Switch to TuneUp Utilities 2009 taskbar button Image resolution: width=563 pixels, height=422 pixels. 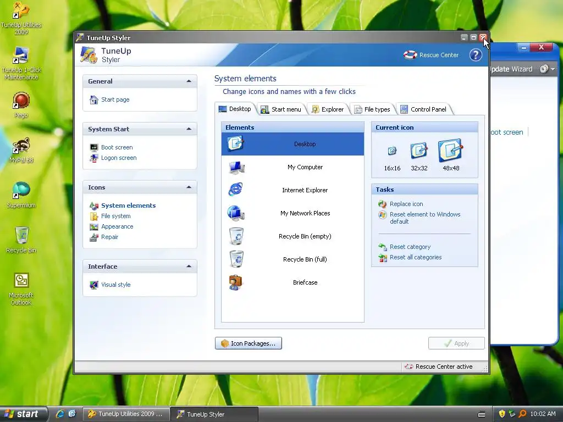tap(126, 414)
